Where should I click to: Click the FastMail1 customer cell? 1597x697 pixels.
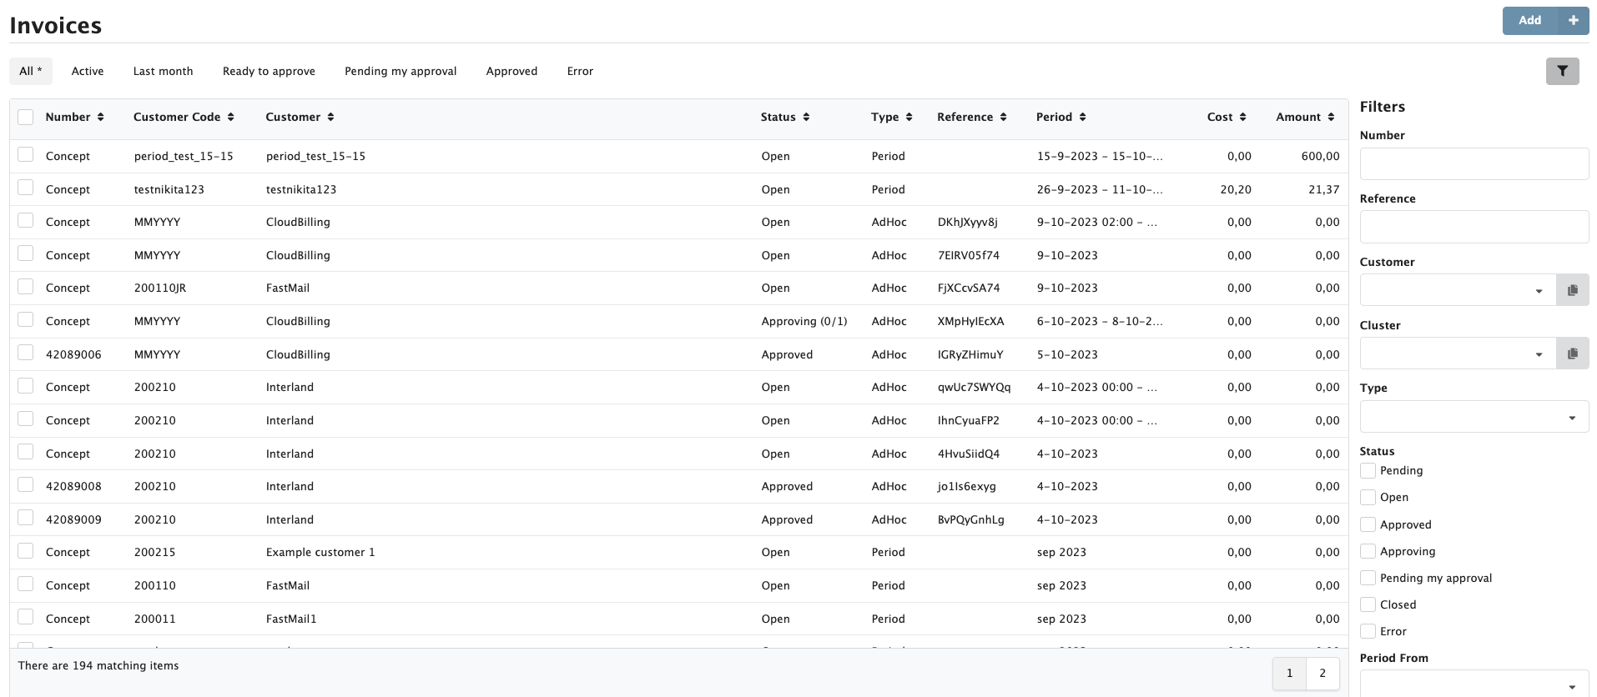pos(291,619)
